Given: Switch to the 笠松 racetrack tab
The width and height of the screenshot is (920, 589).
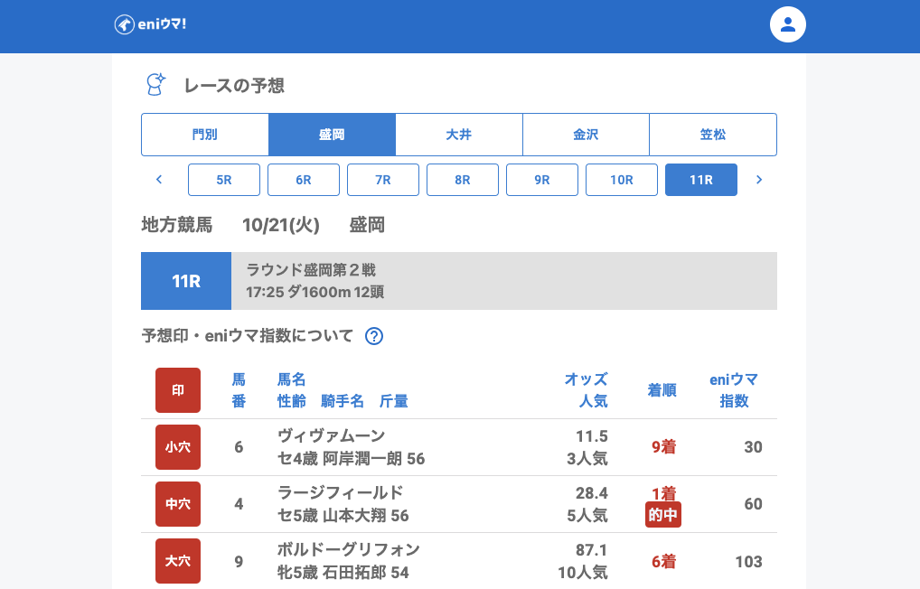Looking at the screenshot, I should click(713, 135).
